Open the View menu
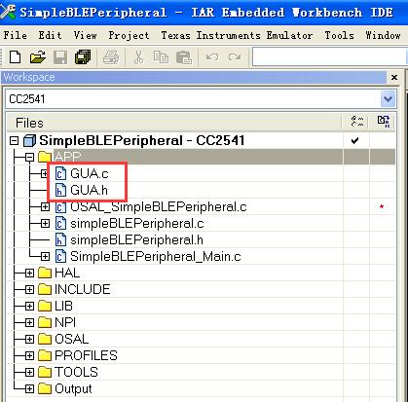Screen dimensions: 408x402 [x=85, y=35]
